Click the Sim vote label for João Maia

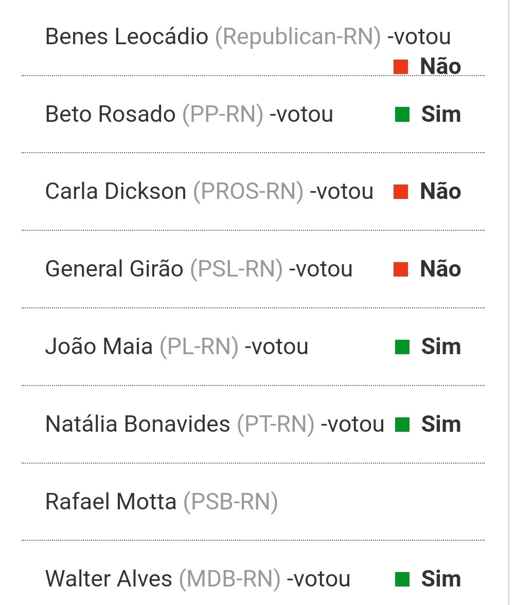pyautogui.click(x=441, y=346)
